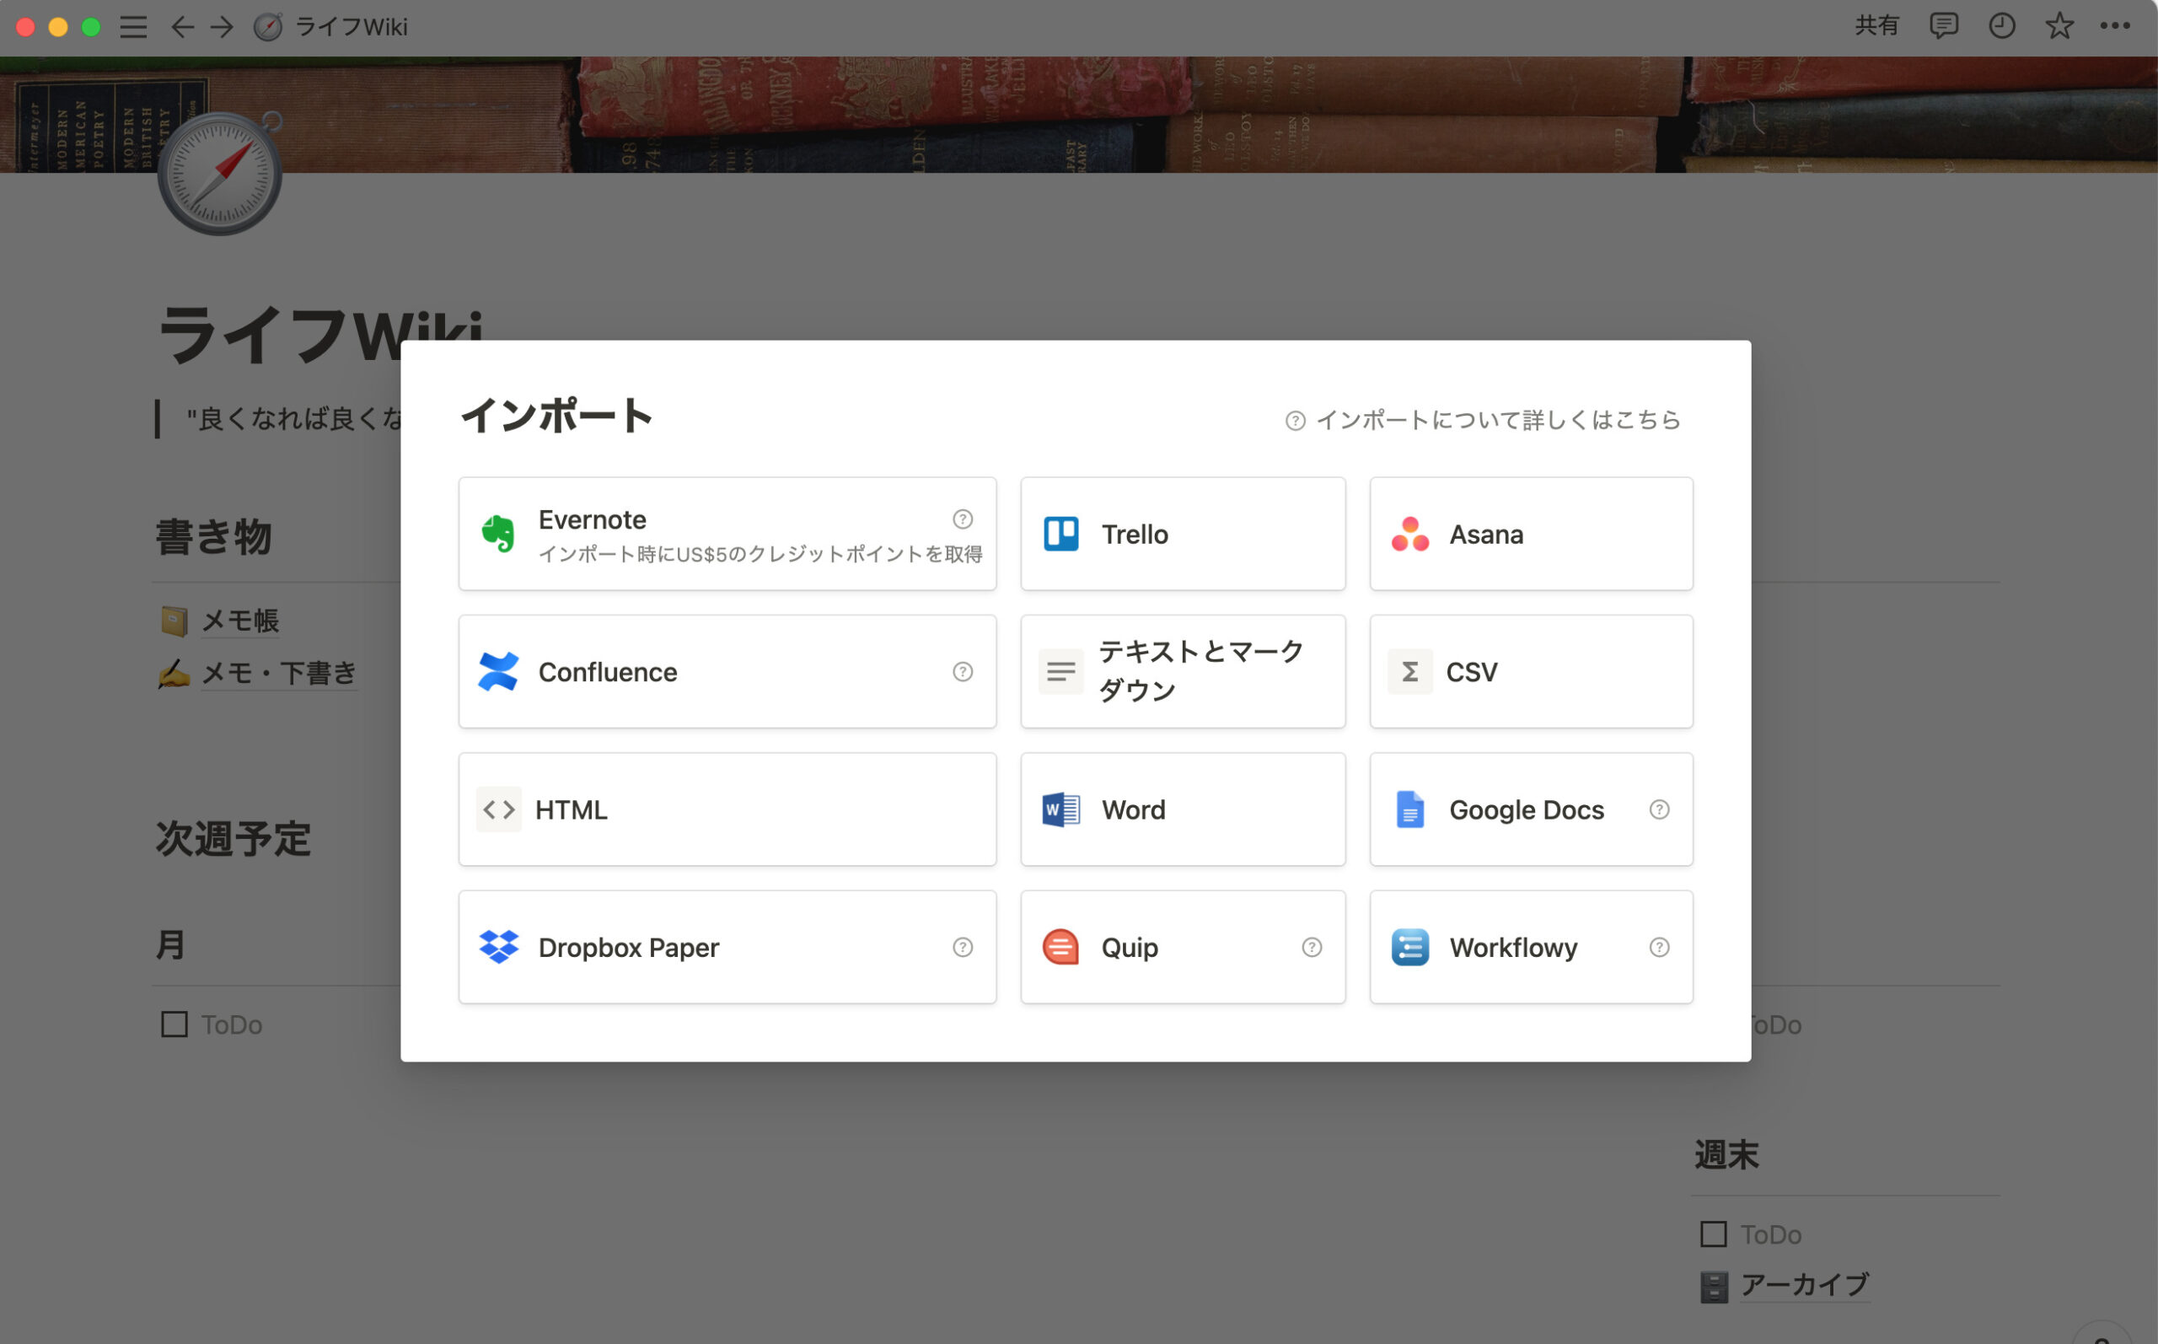Click the text and markdown lines icon
The image size is (2158, 1344).
point(1060,671)
